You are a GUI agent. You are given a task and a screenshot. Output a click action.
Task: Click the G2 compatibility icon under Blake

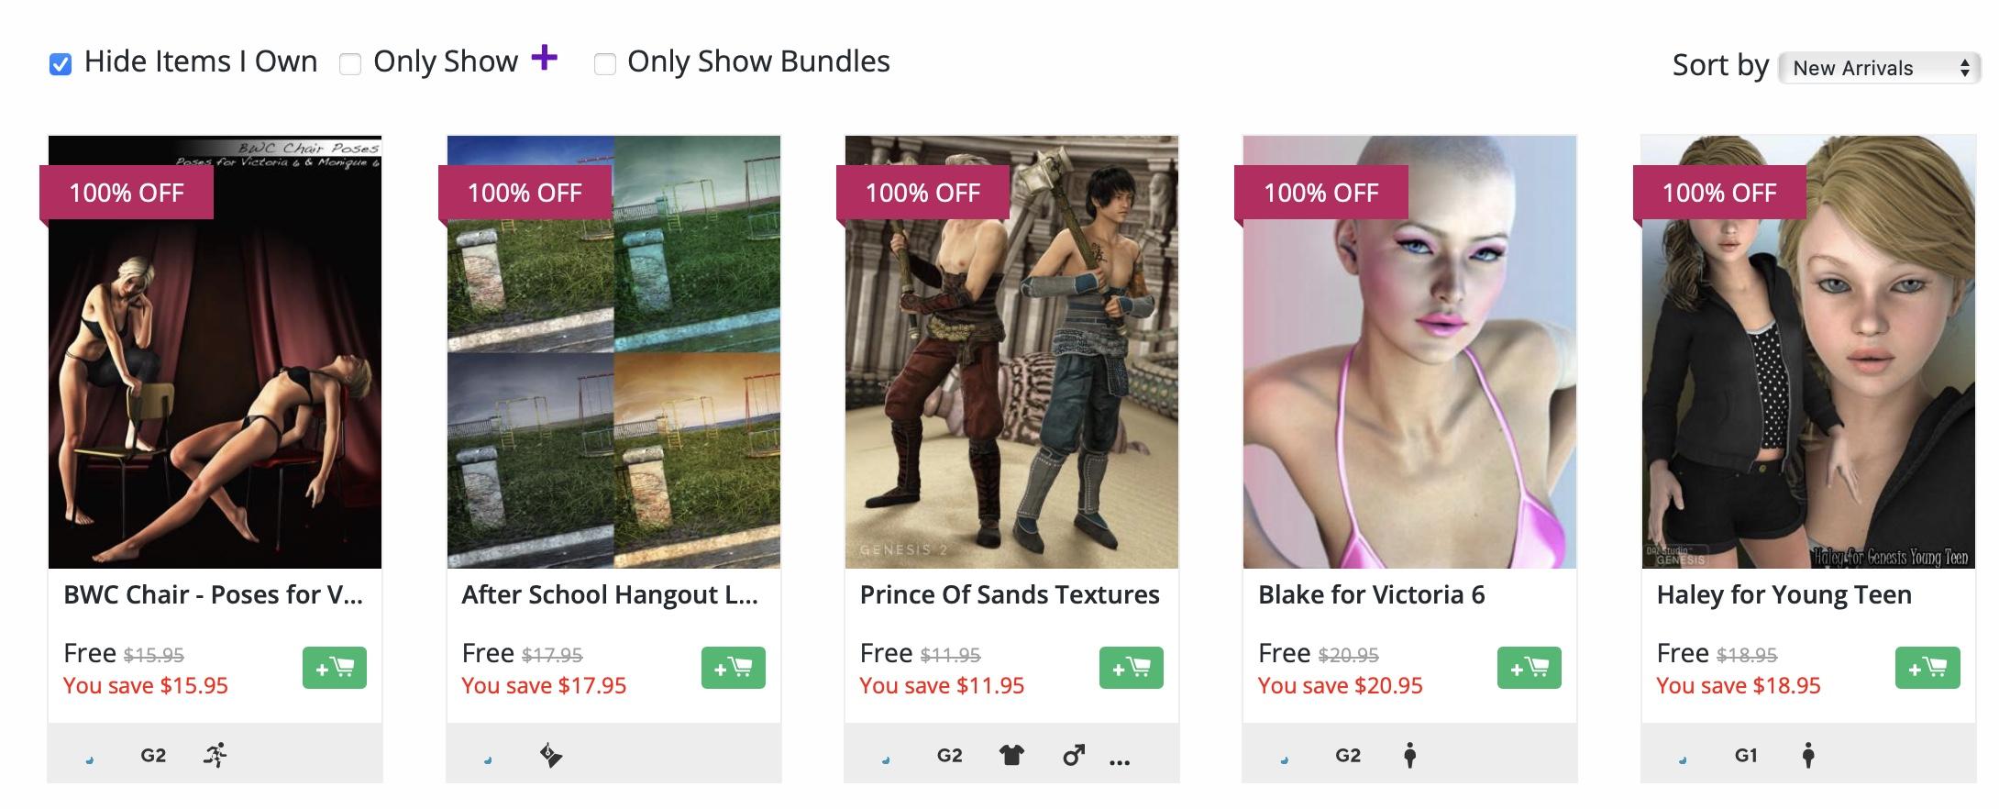[1348, 755]
